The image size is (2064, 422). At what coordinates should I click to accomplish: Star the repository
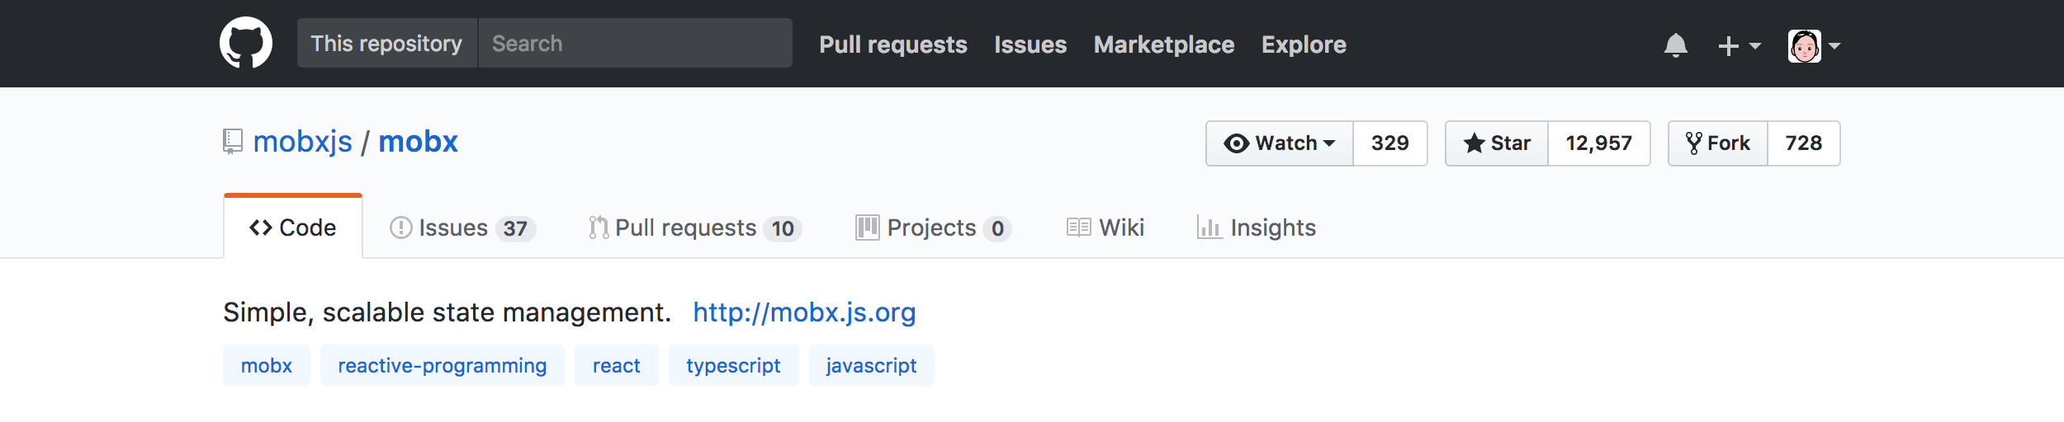click(1497, 143)
